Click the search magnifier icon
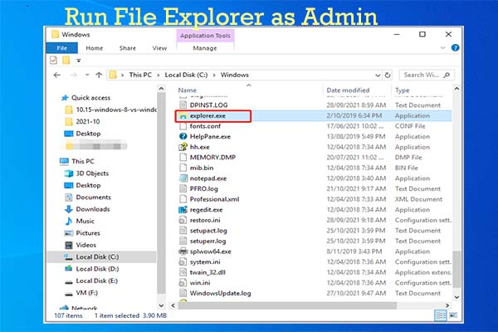Viewport: 498px width, 332px height. tap(447, 75)
